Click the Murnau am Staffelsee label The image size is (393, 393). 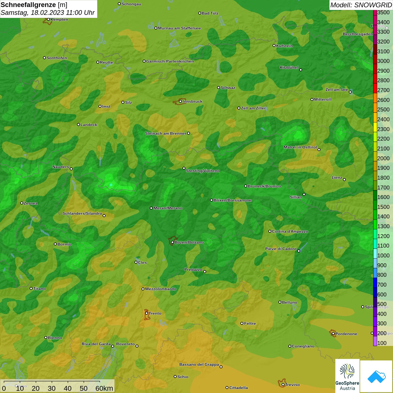coord(179,28)
